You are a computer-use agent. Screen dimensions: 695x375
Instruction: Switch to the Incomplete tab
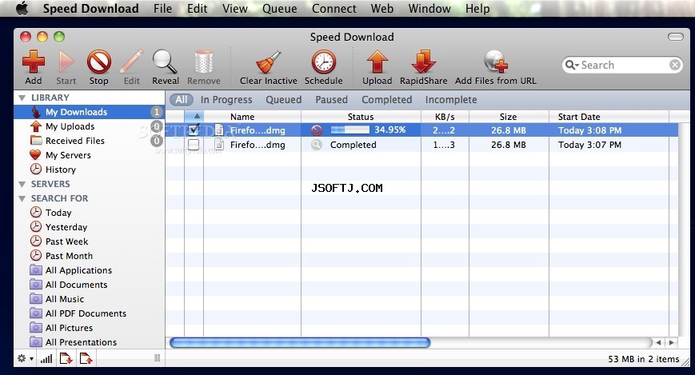pyautogui.click(x=451, y=100)
